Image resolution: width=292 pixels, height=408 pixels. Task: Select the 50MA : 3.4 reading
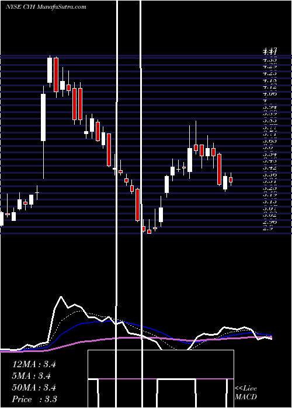pyautogui.click(x=34, y=388)
